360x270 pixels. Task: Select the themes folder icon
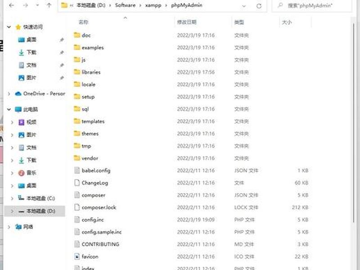pyautogui.click(x=77, y=133)
